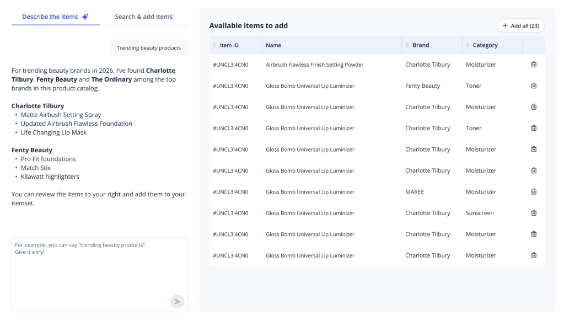This screenshot has width=564, height=326.
Task: Delete the Sunscreen category item
Action: (x=534, y=213)
